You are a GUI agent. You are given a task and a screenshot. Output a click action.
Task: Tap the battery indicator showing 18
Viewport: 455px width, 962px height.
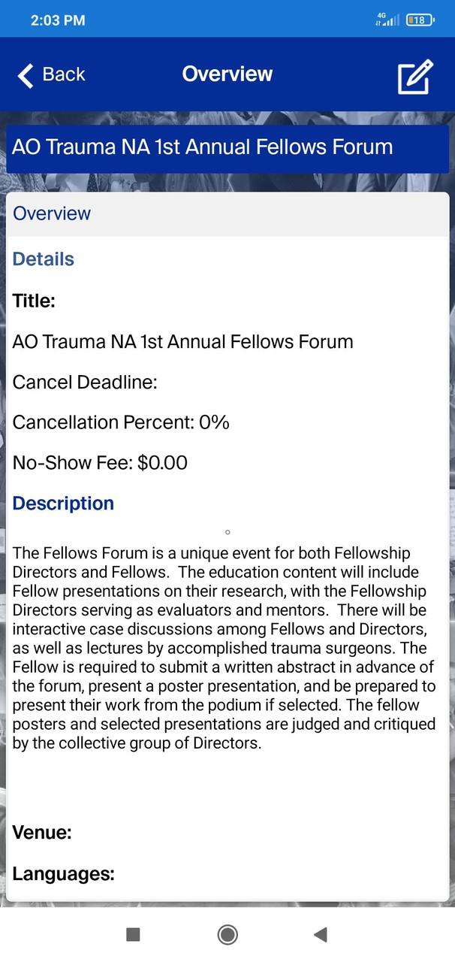[x=418, y=20]
